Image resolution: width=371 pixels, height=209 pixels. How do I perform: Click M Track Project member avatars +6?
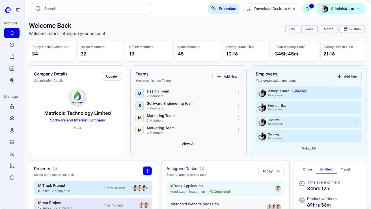[x=141, y=188]
